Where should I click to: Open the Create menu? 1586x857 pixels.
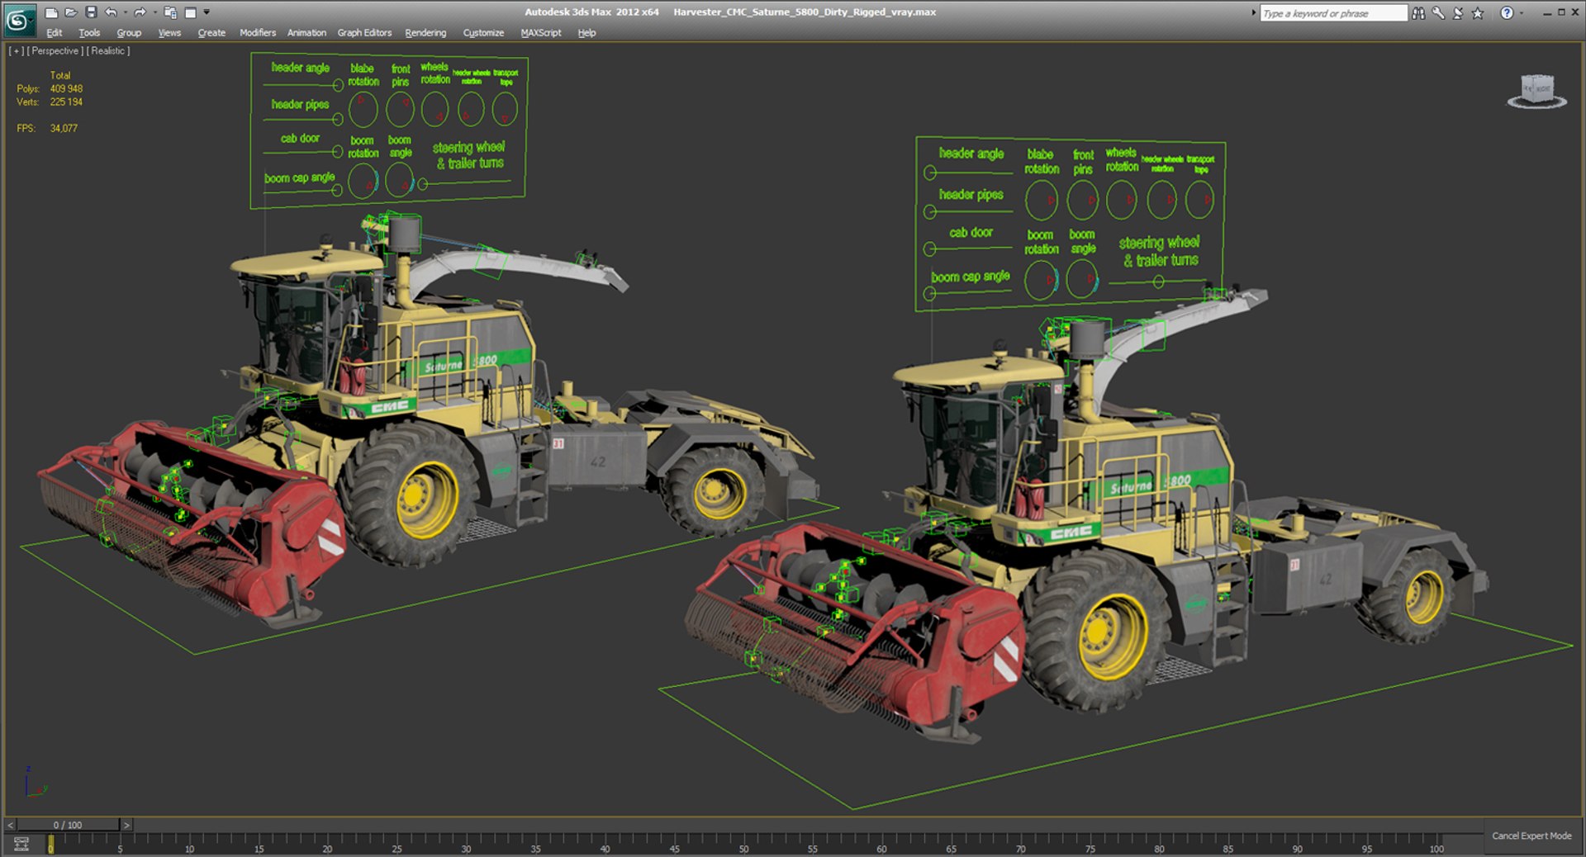211,33
